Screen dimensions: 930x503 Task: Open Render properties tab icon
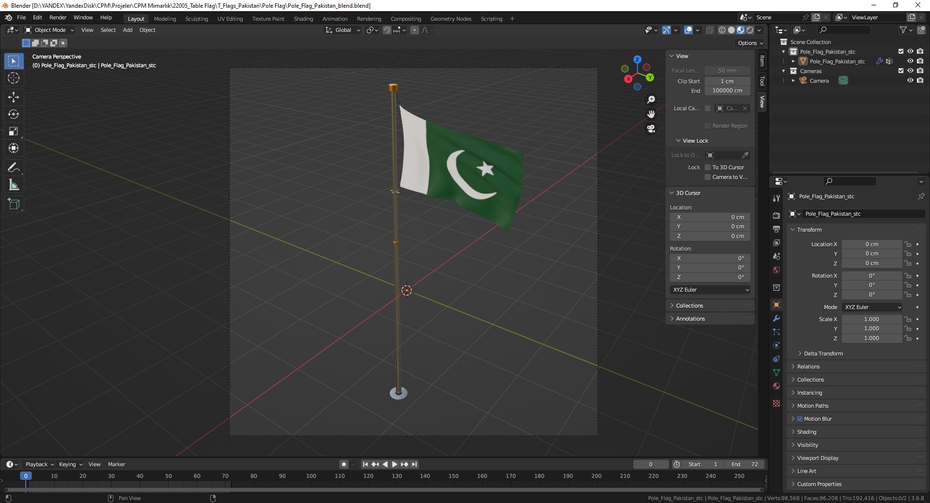776,216
